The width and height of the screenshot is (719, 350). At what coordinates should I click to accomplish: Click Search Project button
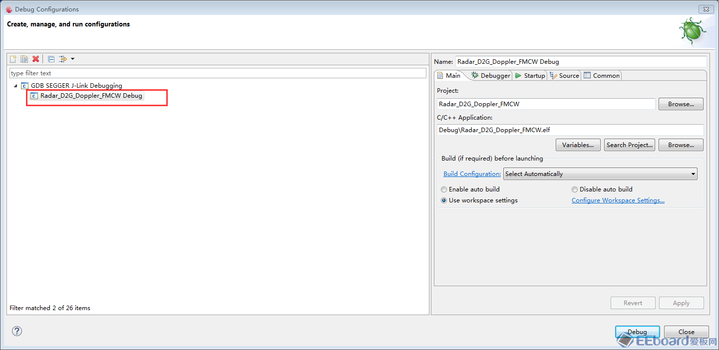(629, 145)
